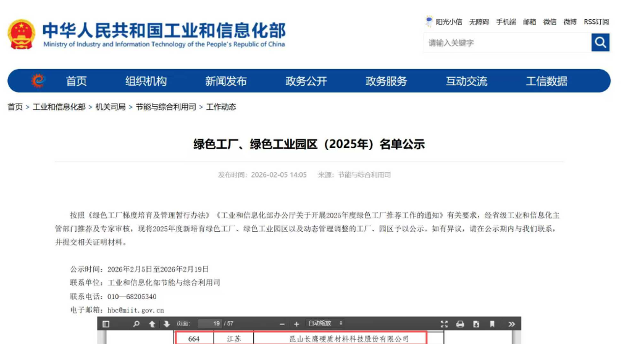
Task: Zoom in the PDF document
Action: 296,324
